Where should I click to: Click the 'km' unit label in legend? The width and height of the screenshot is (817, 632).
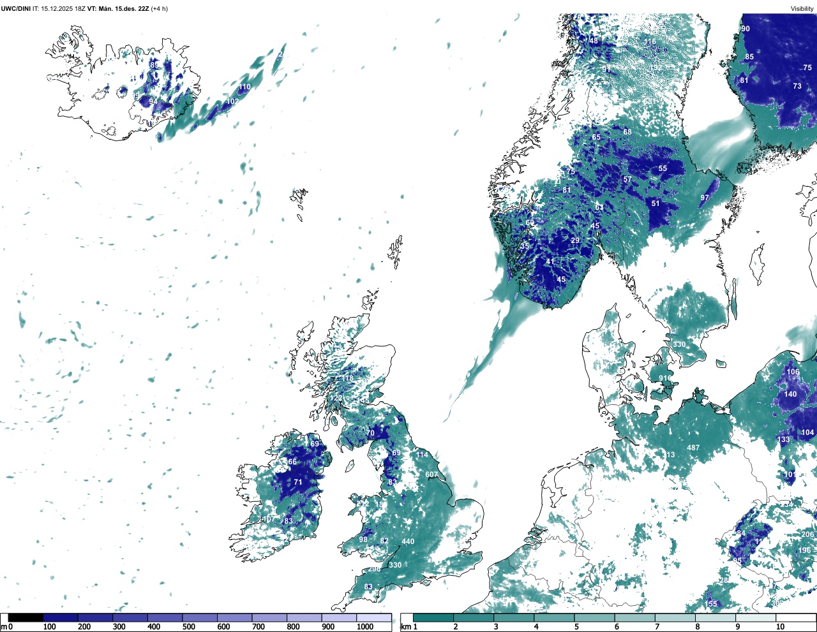[405, 627]
